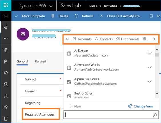The height and width of the screenshot is (123, 161).
Task: Filter lookup by All
Action: (x=67, y=39)
